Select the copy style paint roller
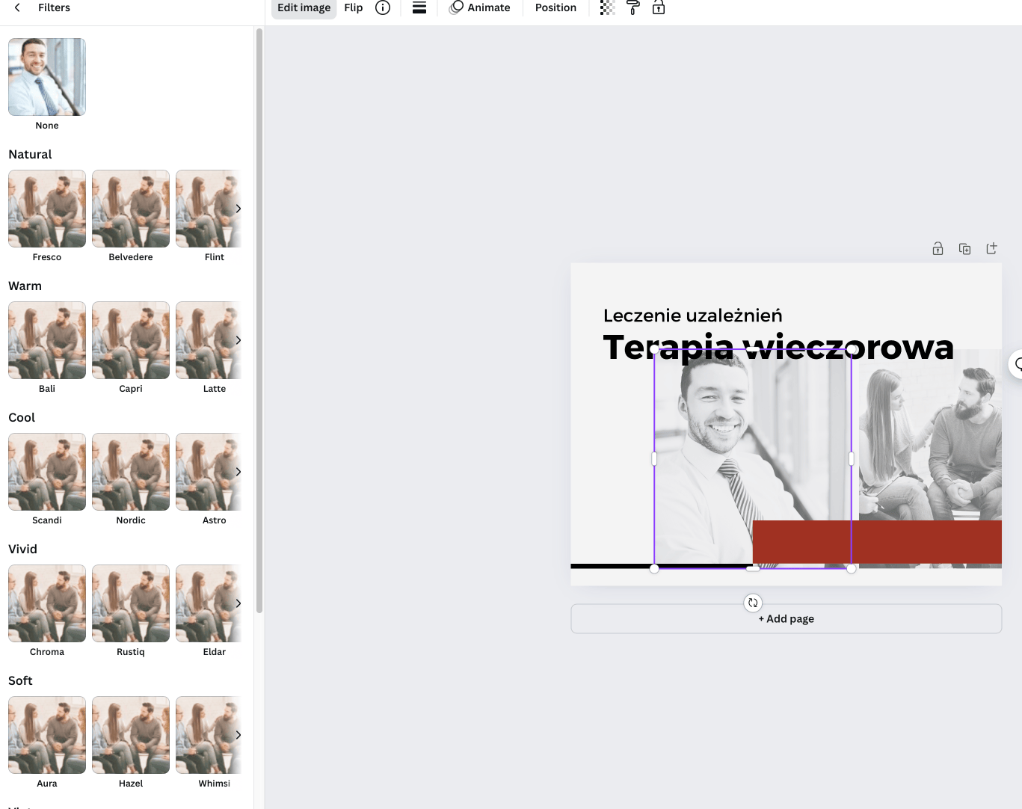 633,7
